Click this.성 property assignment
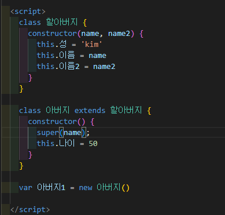Image resolution: width=225 pixels, height=215 pixels. click(51, 45)
